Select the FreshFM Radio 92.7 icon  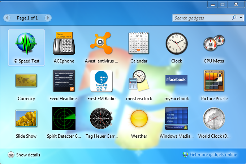[x=102, y=81]
